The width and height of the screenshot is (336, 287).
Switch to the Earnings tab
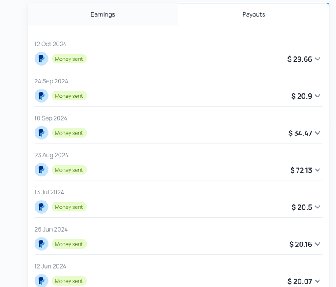[103, 14]
